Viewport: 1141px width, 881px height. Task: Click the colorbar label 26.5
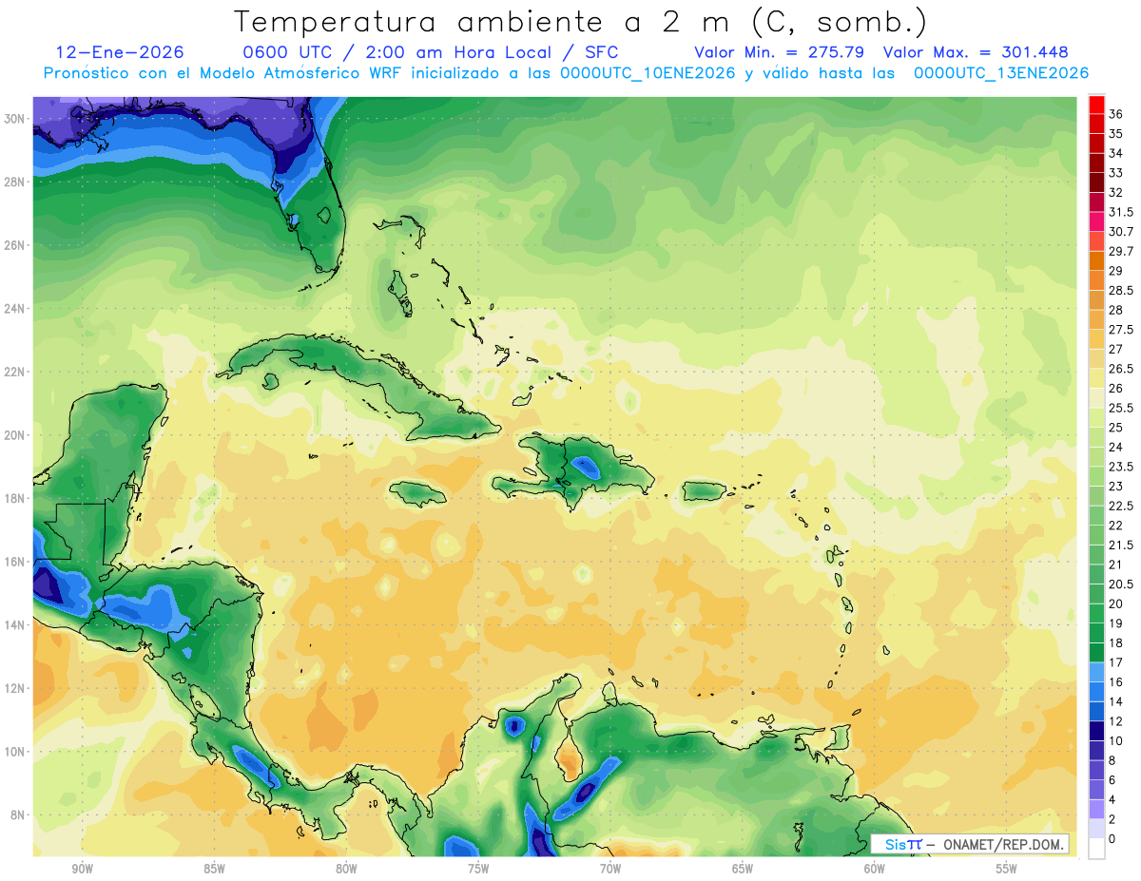click(x=1121, y=369)
